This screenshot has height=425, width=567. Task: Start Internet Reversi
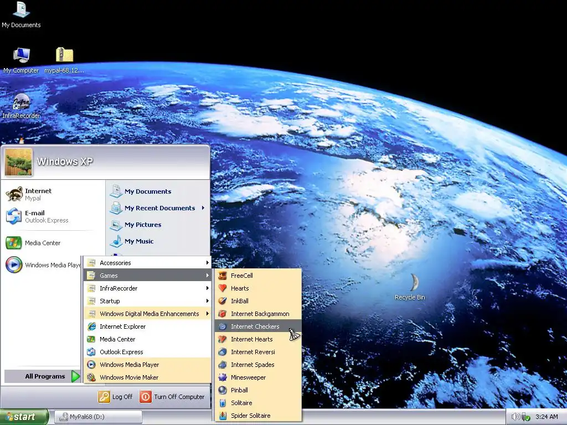coord(258,351)
